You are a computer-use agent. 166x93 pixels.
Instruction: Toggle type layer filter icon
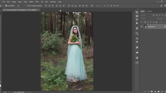(160, 15)
